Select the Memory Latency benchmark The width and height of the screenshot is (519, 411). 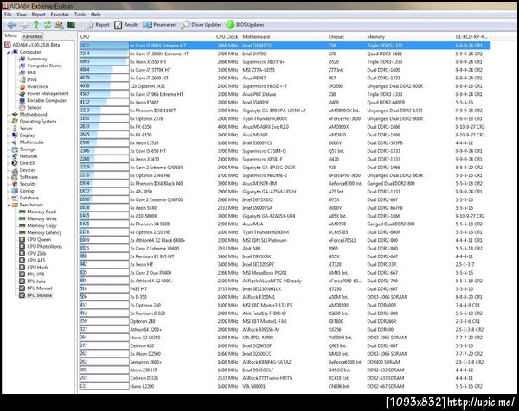coord(44,232)
